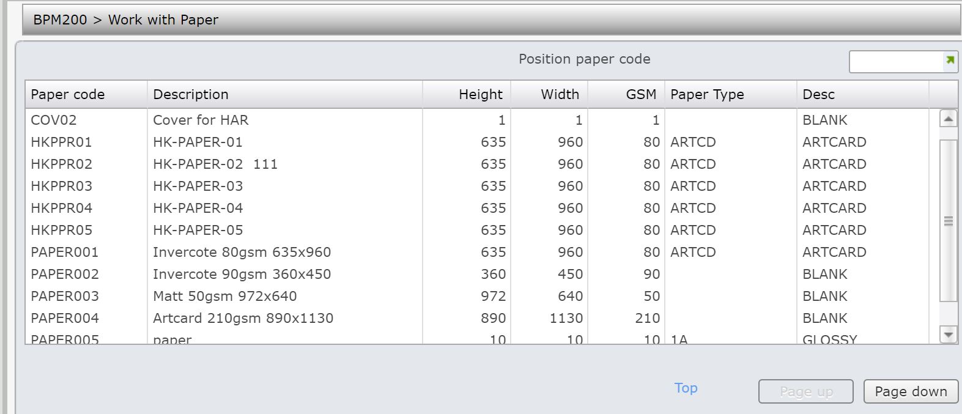Click the Width column header

point(559,94)
